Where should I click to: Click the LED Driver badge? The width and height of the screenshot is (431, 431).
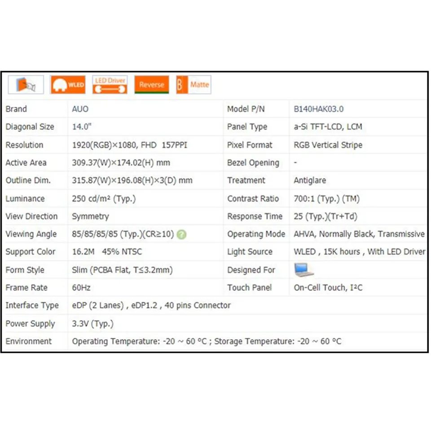pyautogui.click(x=110, y=85)
